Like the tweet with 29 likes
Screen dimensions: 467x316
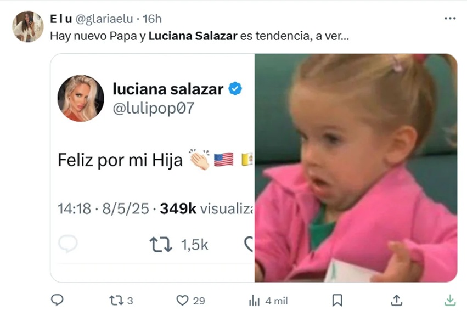click(x=190, y=301)
